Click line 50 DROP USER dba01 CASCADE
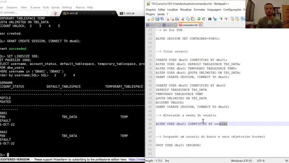 [178, 145]
